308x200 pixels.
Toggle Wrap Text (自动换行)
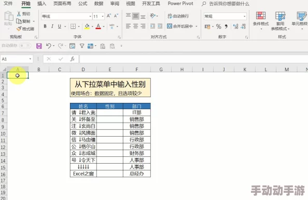[178, 16]
